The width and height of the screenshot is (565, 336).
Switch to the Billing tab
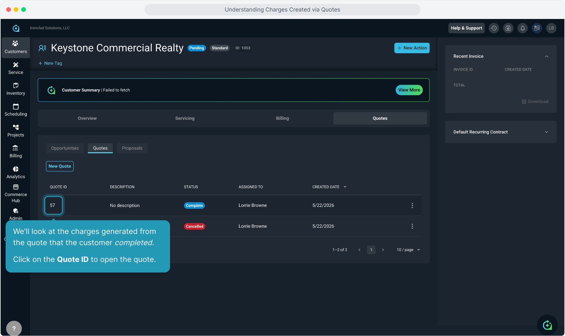tap(282, 118)
